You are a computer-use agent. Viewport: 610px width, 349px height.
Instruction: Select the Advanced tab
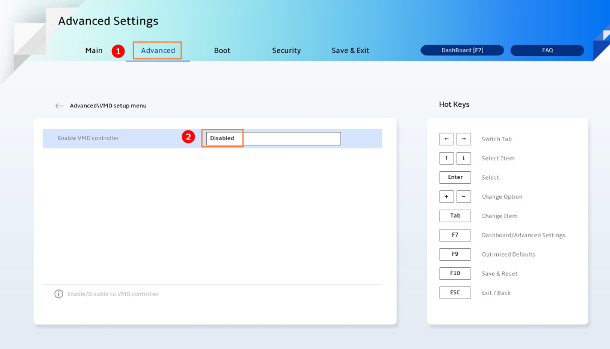coord(158,50)
